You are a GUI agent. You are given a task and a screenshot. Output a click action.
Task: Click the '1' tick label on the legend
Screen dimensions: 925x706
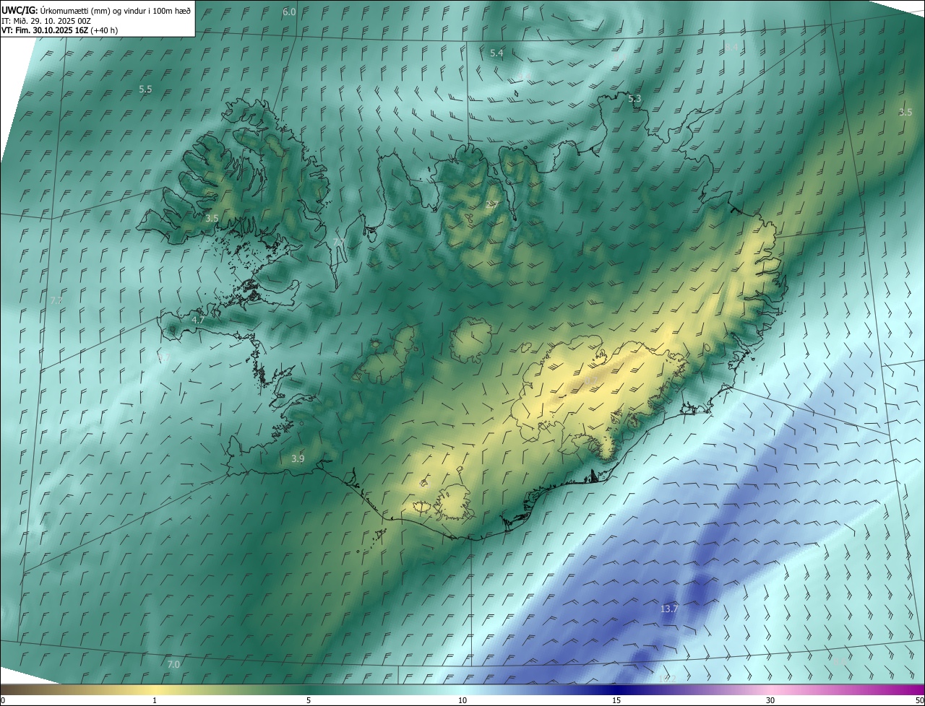(155, 700)
